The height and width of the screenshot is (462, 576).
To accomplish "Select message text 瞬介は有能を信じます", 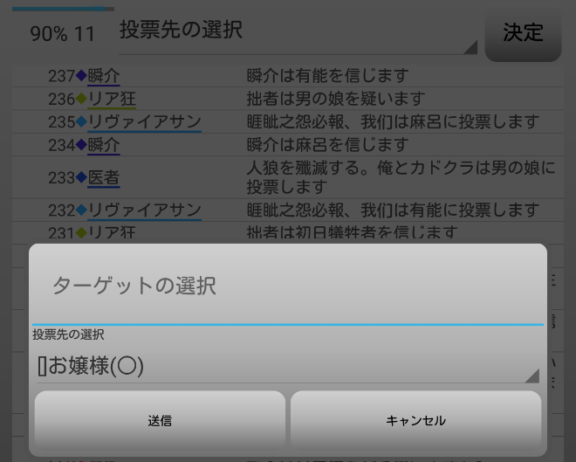I will pyautogui.click(x=327, y=76).
